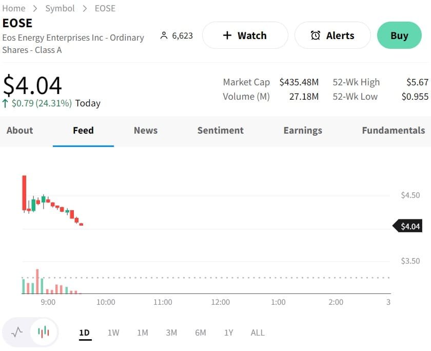Switch to the Sentiment tab
This screenshot has height=351, width=431.
[x=221, y=130]
